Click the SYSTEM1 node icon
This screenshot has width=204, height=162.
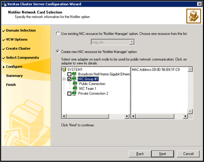[64, 69]
